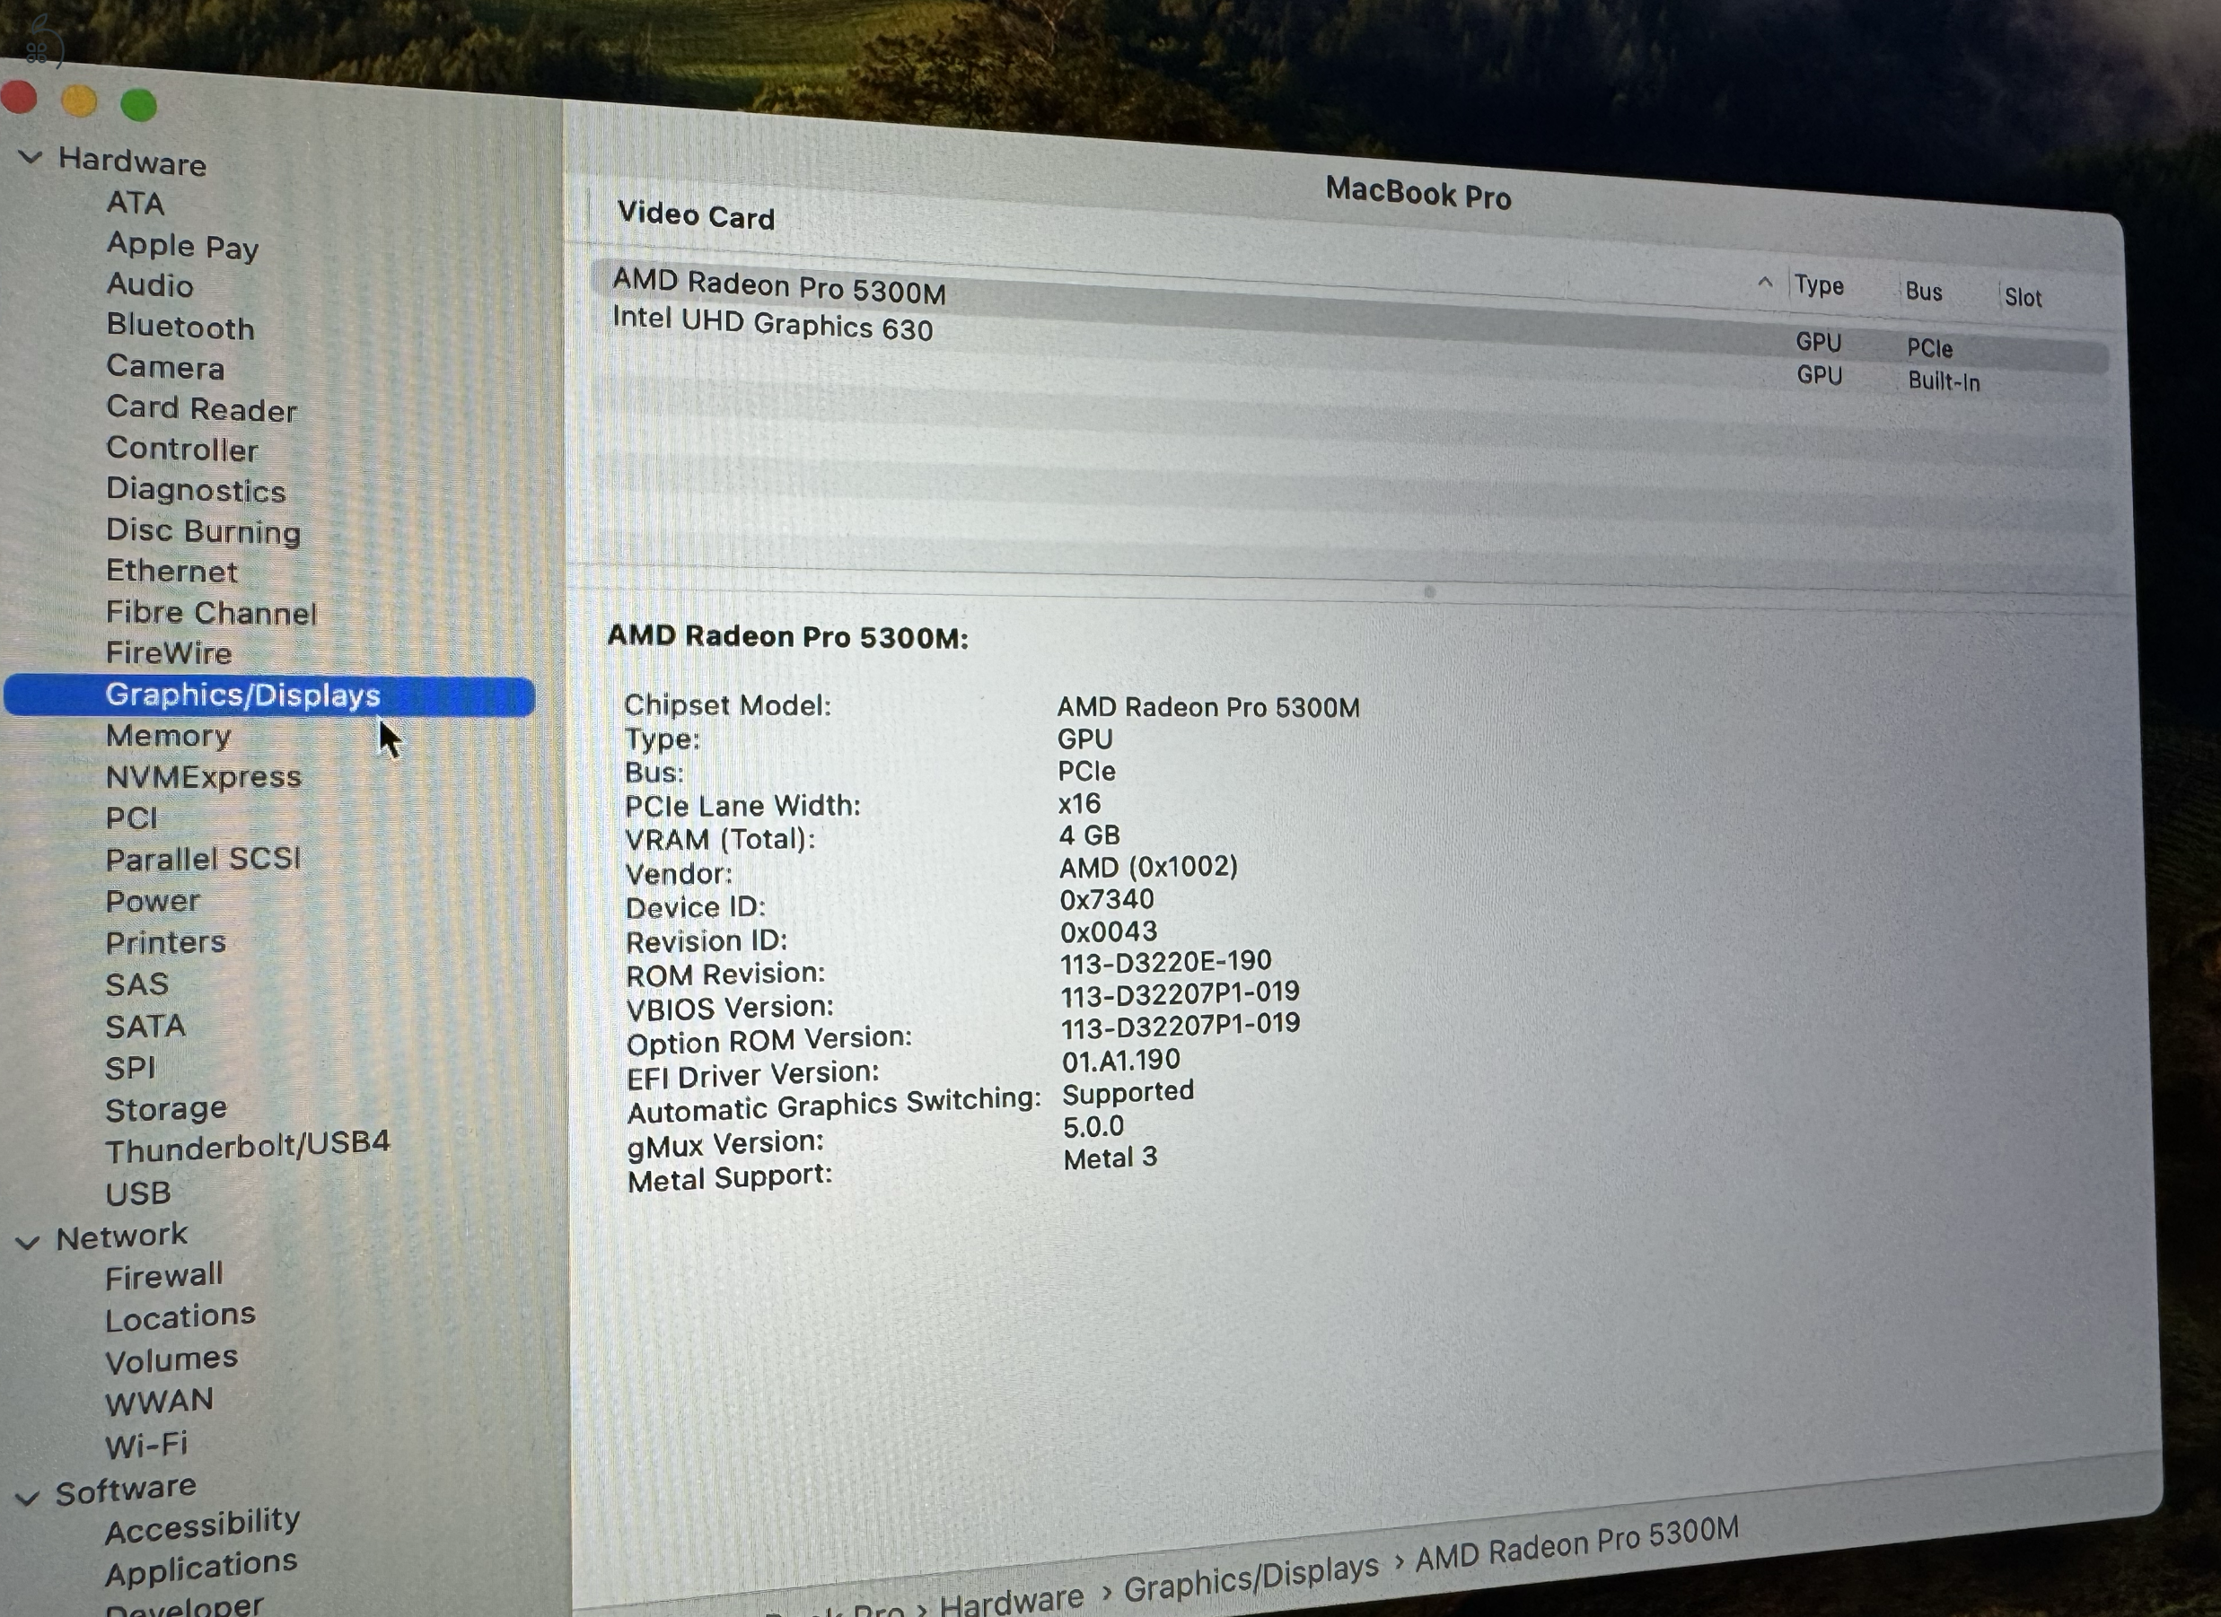Select the Graphics/Displays sidebar item

[269, 695]
